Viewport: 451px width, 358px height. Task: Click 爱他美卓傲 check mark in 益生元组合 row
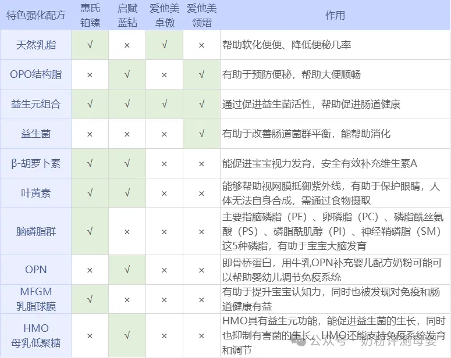(164, 104)
